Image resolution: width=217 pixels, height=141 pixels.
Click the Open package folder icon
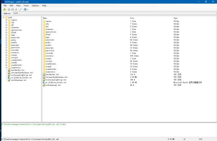4,9
